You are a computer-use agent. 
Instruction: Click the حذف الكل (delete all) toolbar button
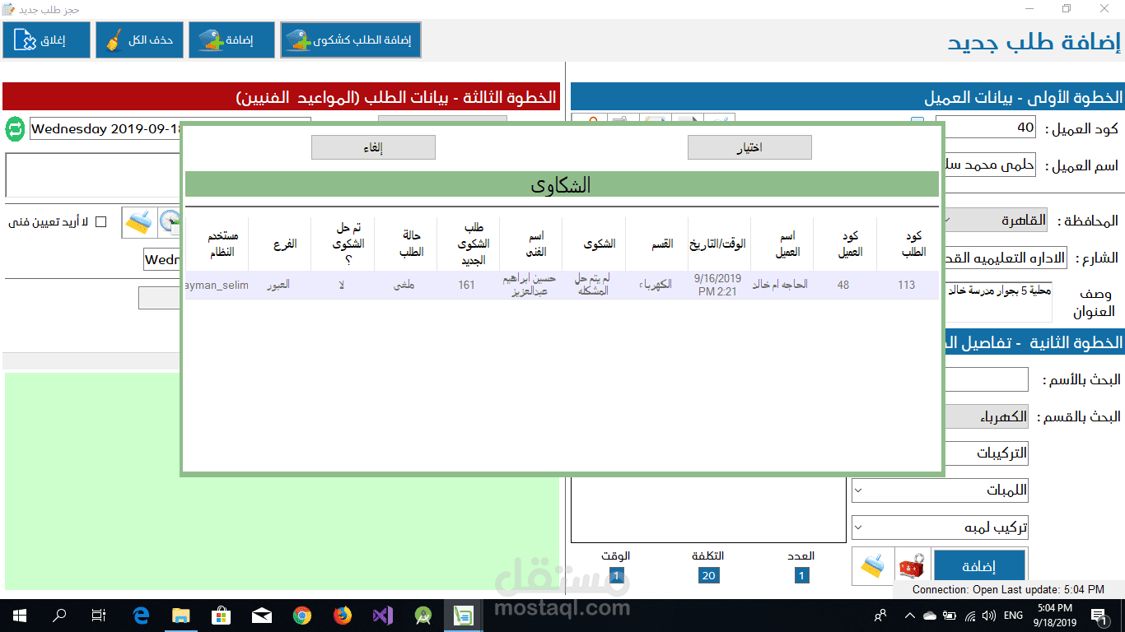(x=139, y=39)
